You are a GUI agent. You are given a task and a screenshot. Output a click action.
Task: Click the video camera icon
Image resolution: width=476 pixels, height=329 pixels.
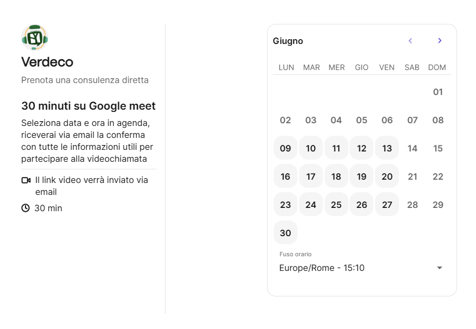tap(26, 180)
